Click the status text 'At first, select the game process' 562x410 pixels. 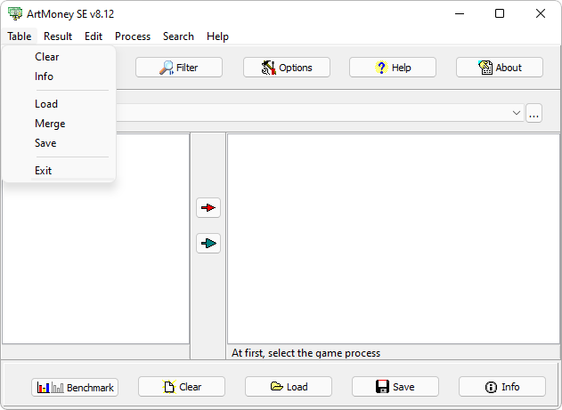click(305, 353)
